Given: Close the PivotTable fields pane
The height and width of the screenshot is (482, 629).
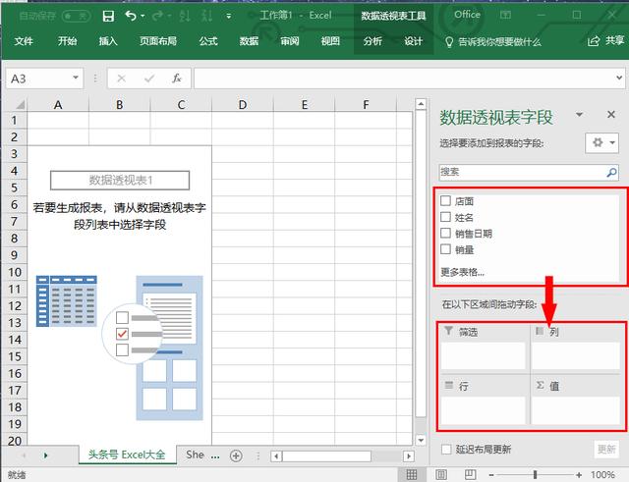Looking at the screenshot, I should tap(610, 116).
